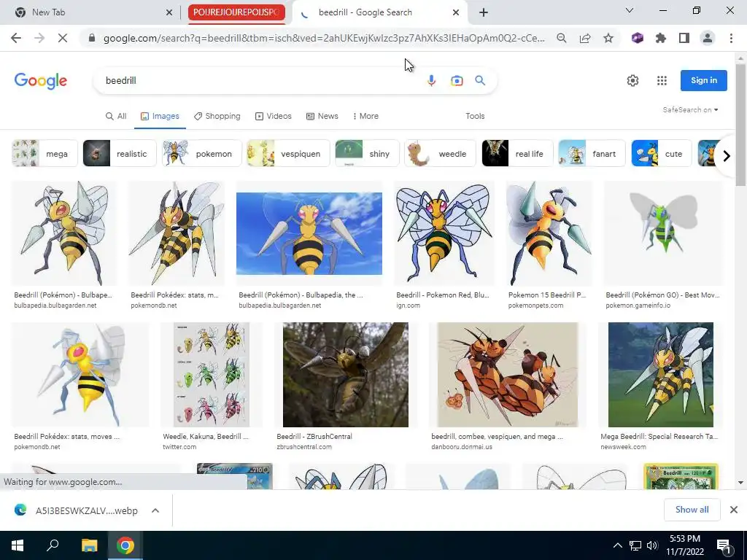Click the blue search magnifier button
Image resolution: width=747 pixels, height=560 pixels.
pos(480,80)
